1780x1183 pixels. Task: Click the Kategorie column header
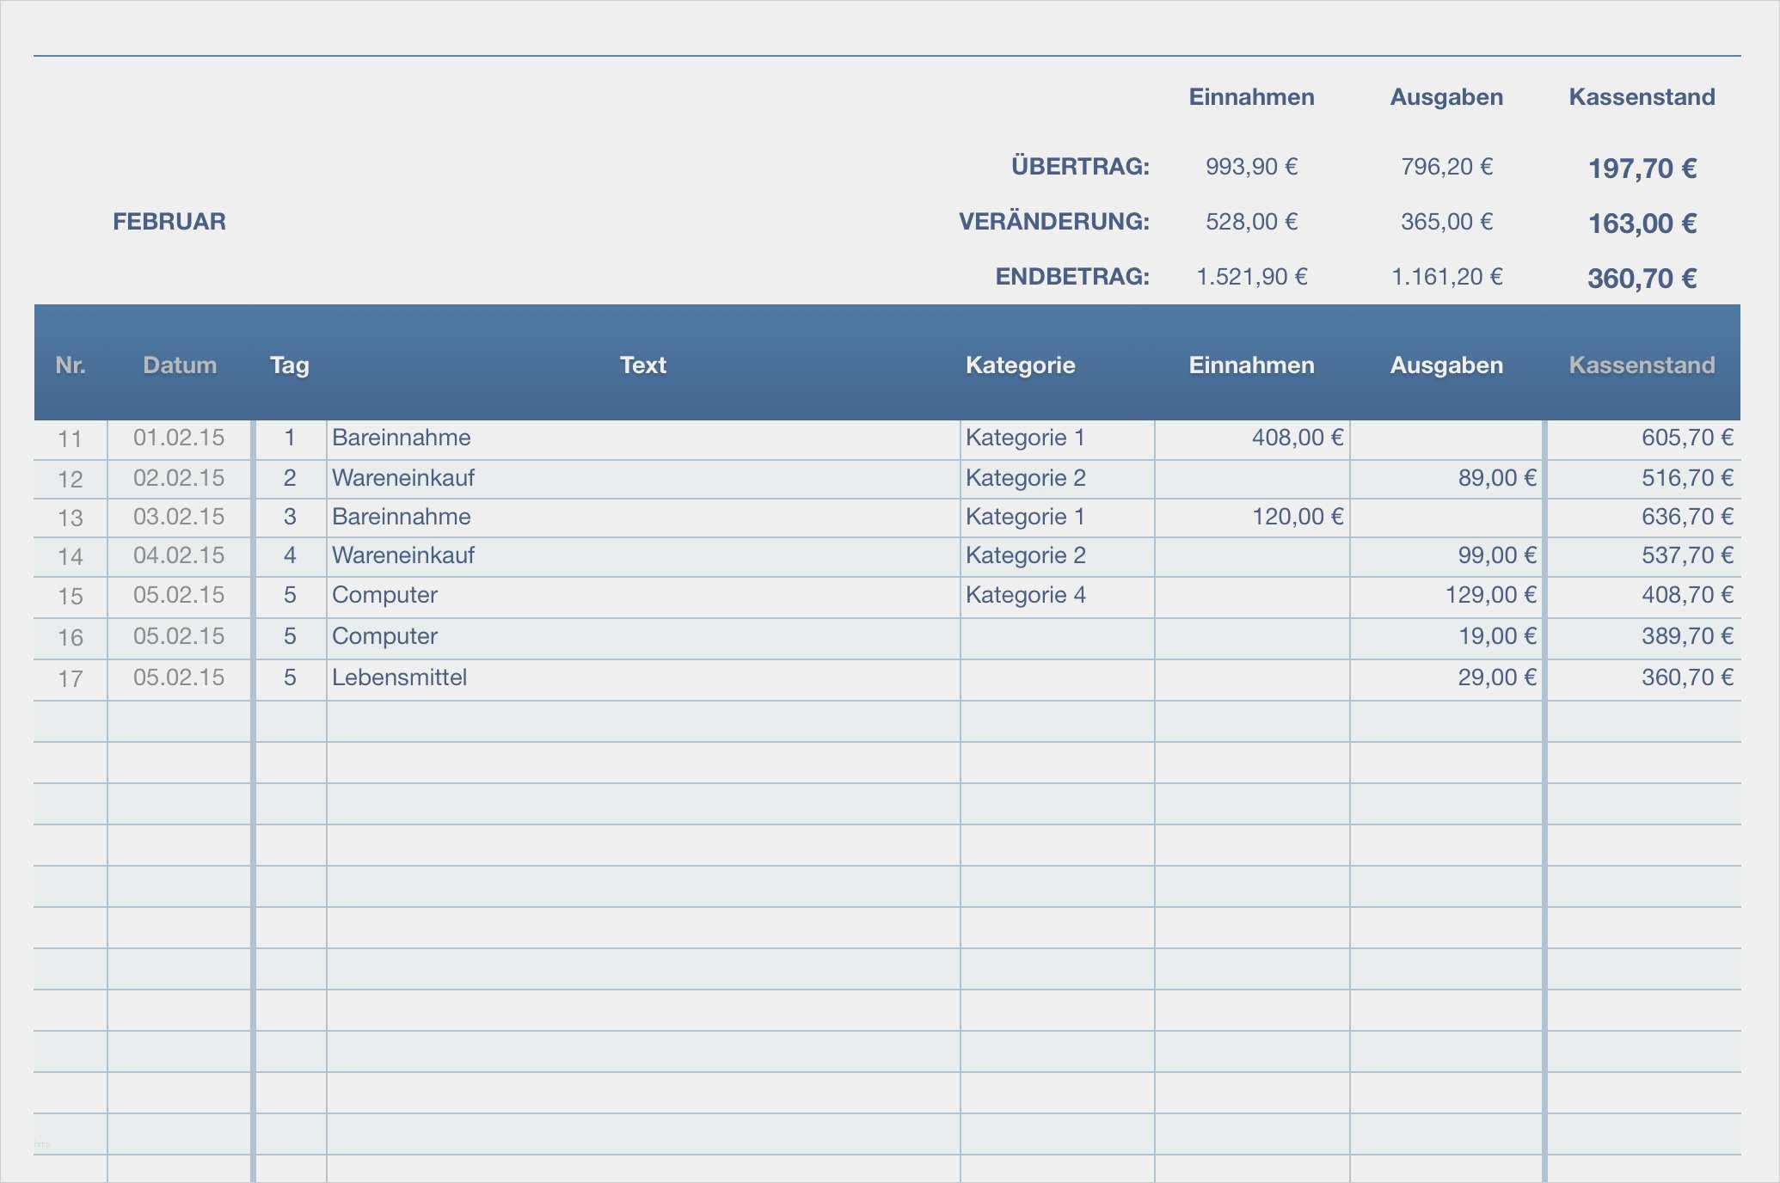1021,365
